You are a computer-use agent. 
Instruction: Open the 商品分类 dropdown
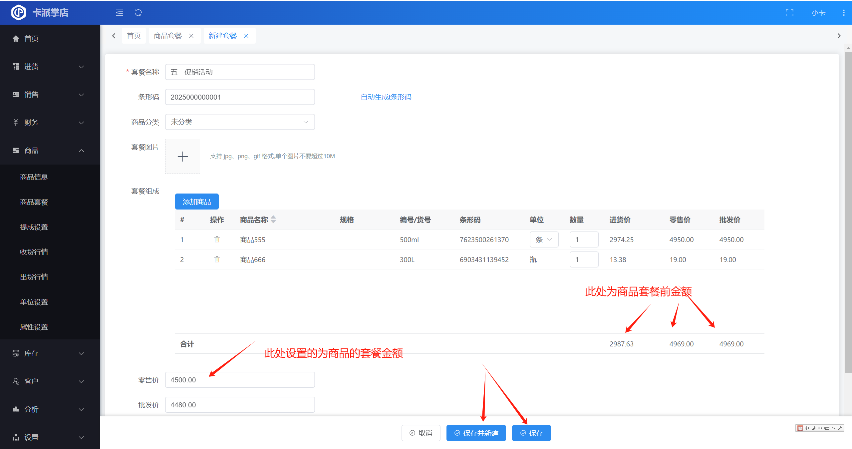240,122
